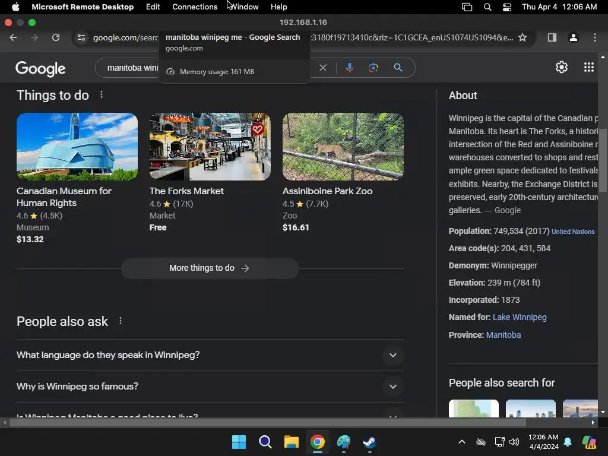This screenshot has width=608, height=456.
Task: Click scroll right arrow on horizontal scrollbar
Action: pos(593,423)
